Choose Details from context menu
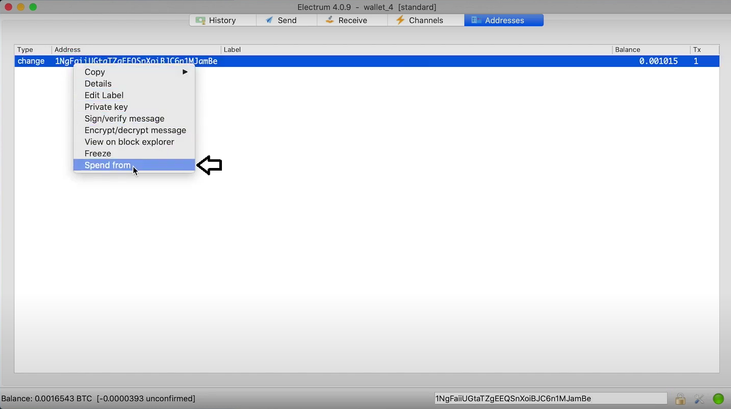This screenshot has height=409, width=731. (134, 83)
